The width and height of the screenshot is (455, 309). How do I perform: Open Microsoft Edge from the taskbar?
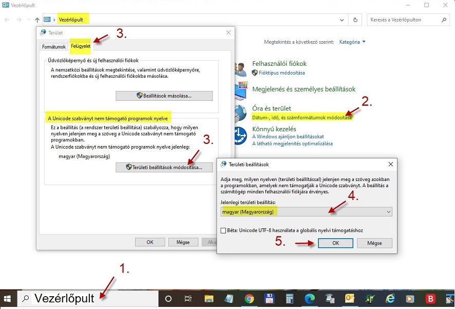click(x=310, y=299)
